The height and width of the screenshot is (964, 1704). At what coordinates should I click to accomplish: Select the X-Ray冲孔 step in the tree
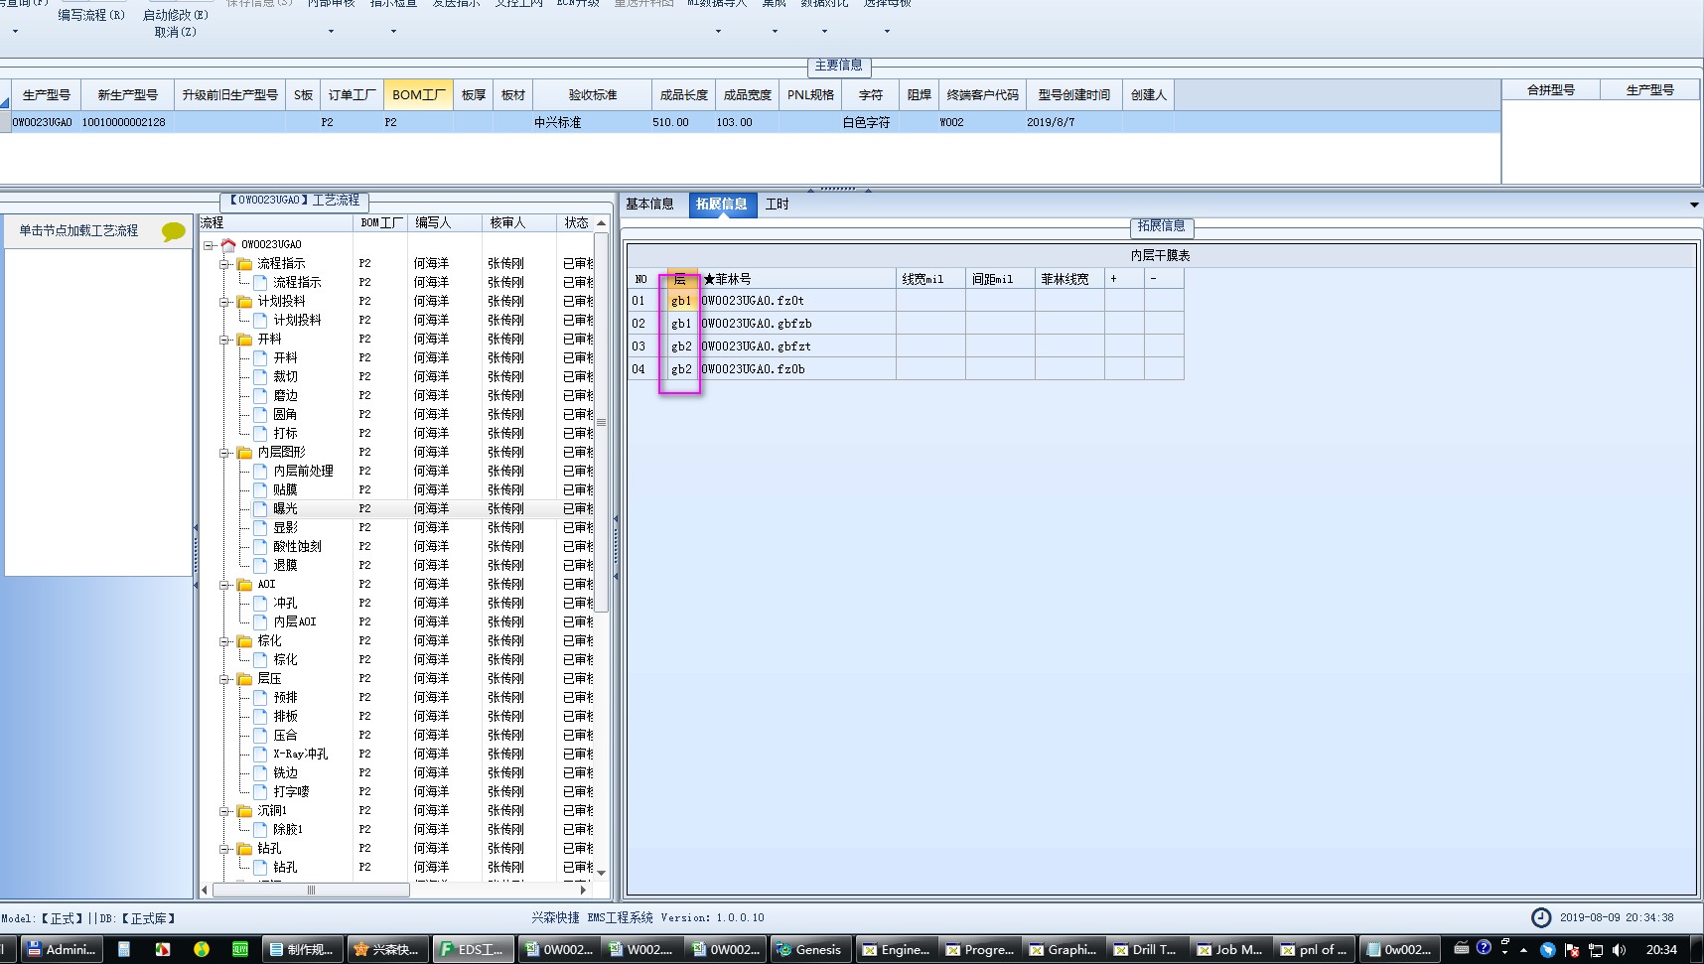click(x=300, y=754)
